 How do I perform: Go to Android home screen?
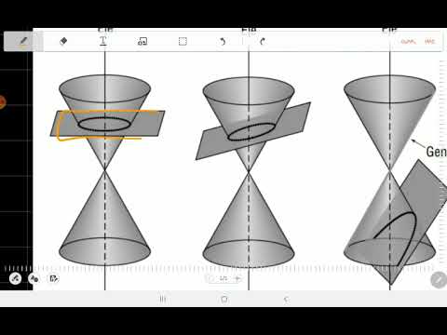[x=224, y=300]
